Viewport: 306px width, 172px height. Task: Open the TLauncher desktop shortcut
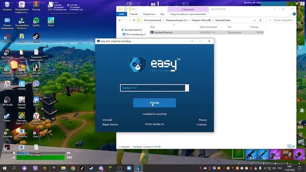pyautogui.click(x=7, y=133)
